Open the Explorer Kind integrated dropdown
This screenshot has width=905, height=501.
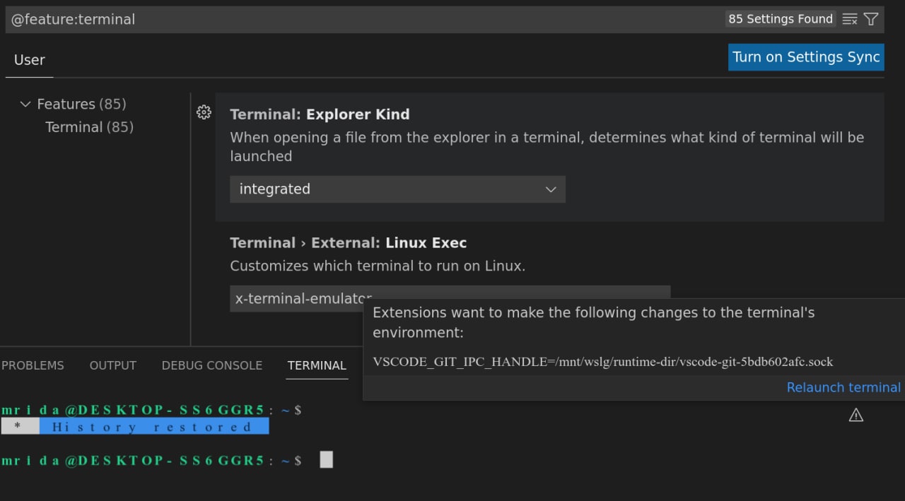397,189
